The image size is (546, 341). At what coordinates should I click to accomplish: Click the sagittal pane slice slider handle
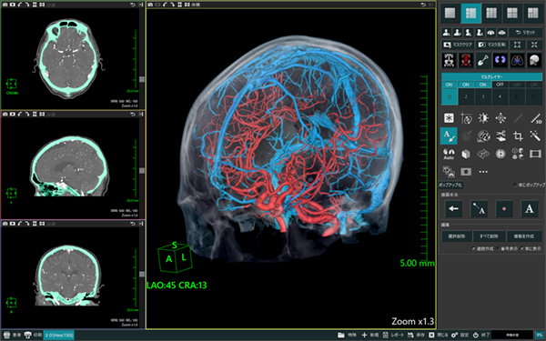click(x=142, y=171)
